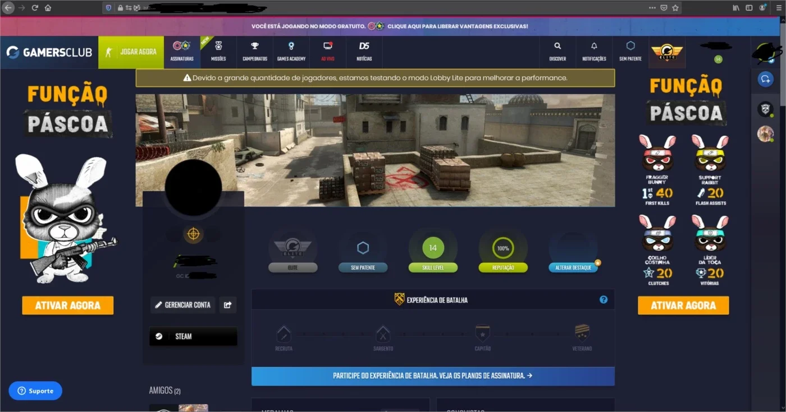786x412 pixels.
Task: Go to the Campeonatos tab
Action: click(x=255, y=52)
